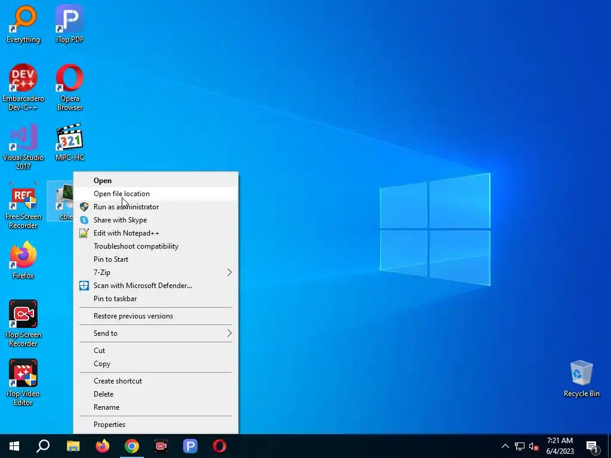Expand the 7-Zip submenu
The height and width of the screenshot is (458, 611).
(156, 272)
